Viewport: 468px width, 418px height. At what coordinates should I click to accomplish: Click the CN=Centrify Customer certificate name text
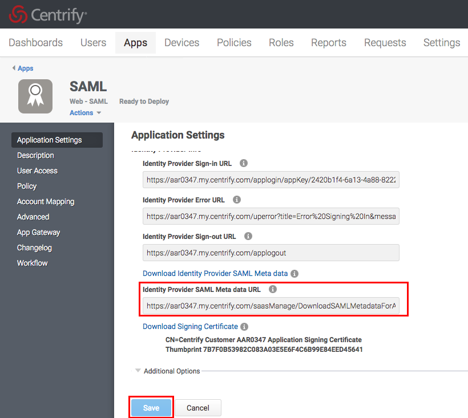264,339
